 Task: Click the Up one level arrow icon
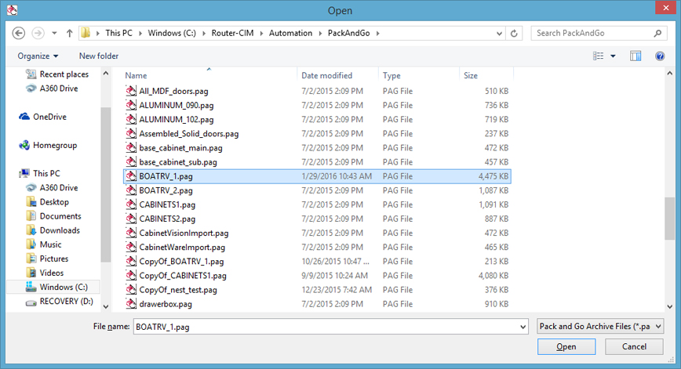pyautogui.click(x=70, y=33)
